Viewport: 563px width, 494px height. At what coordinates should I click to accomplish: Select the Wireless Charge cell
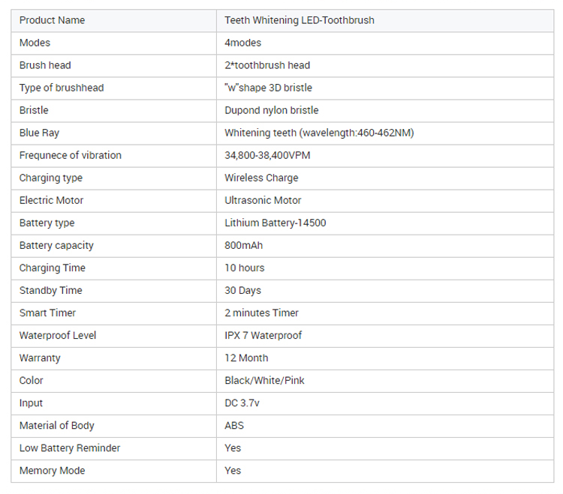point(385,178)
